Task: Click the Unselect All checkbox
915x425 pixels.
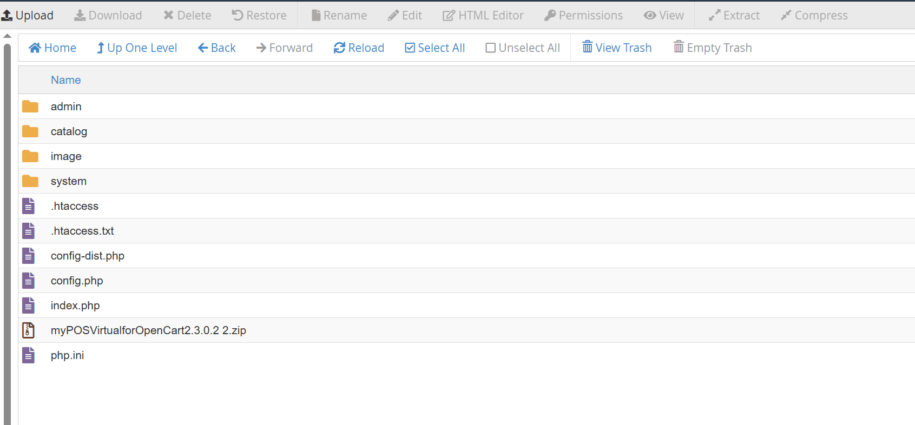Action: point(491,48)
